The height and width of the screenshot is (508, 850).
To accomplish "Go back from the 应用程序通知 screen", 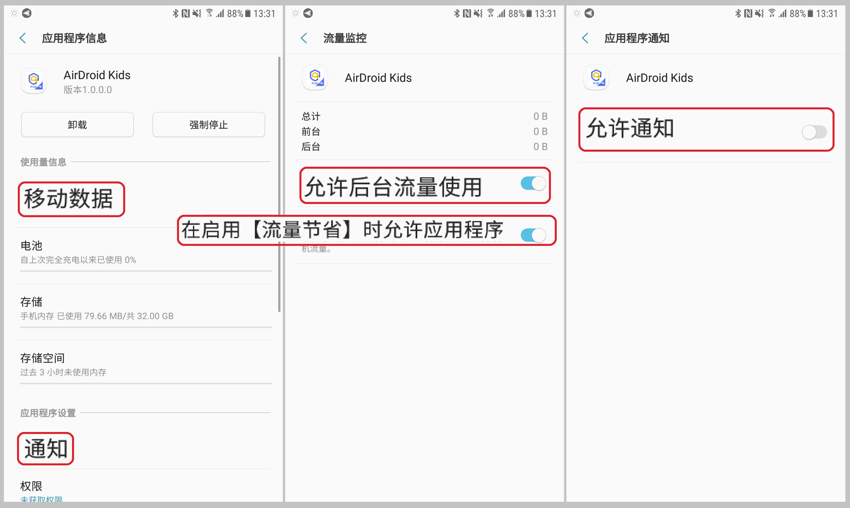I will (x=585, y=38).
